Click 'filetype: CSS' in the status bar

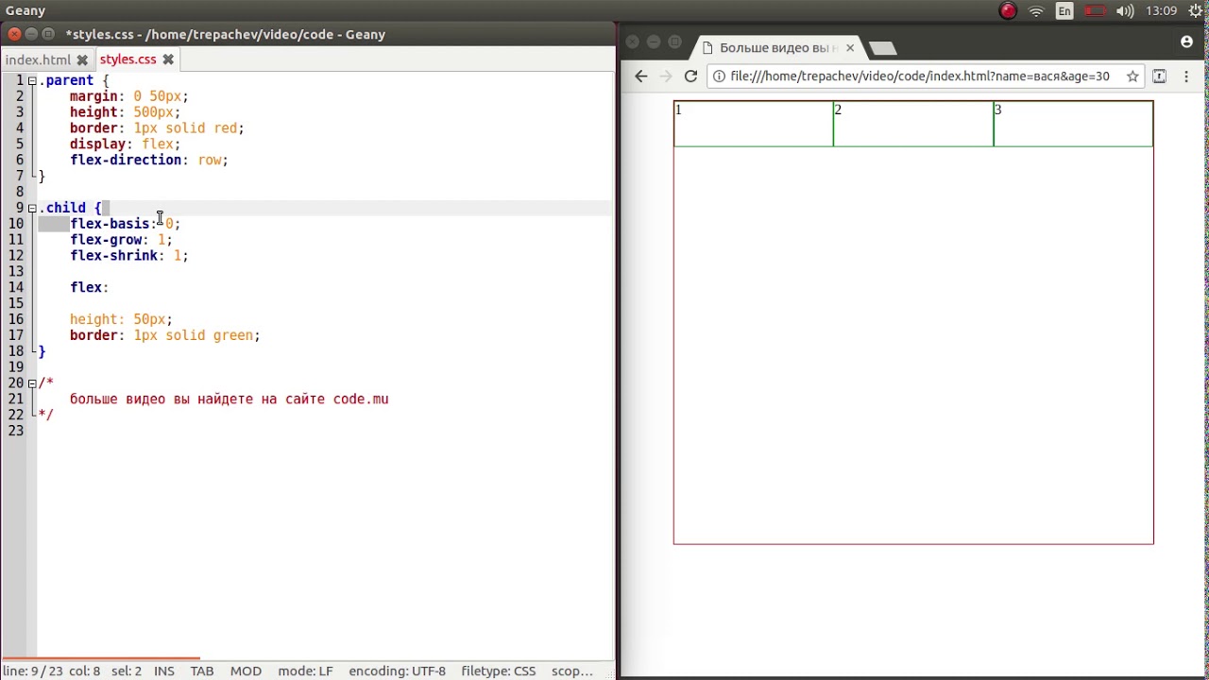499,671
